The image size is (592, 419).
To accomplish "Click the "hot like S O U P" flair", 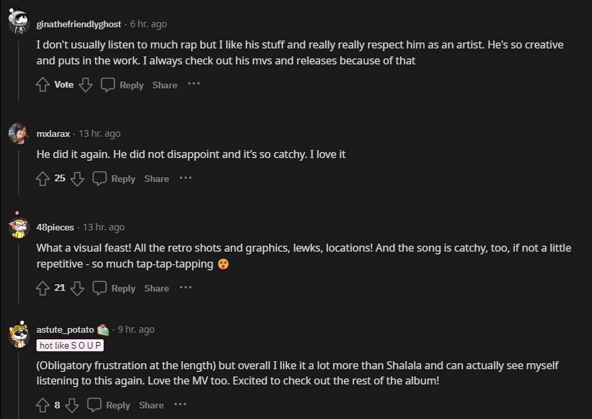I will point(70,345).
